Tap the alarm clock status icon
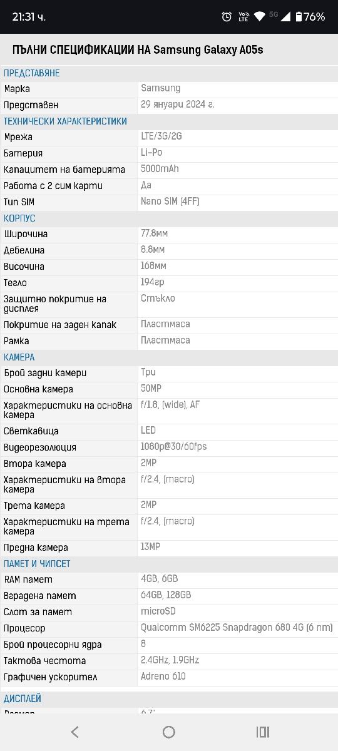 coord(227,17)
